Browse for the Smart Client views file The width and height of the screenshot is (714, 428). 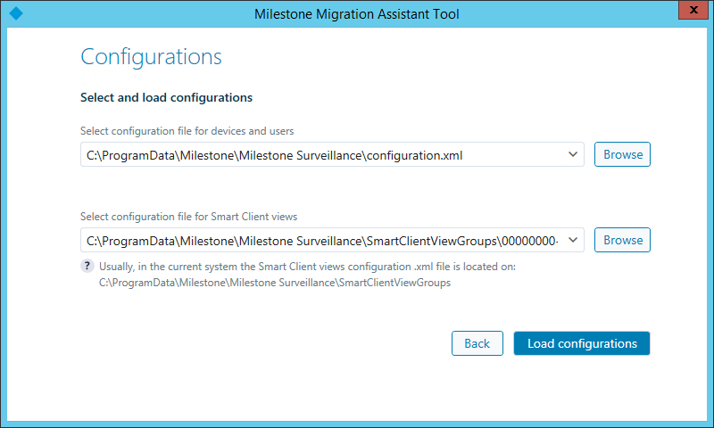(x=622, y=240)
